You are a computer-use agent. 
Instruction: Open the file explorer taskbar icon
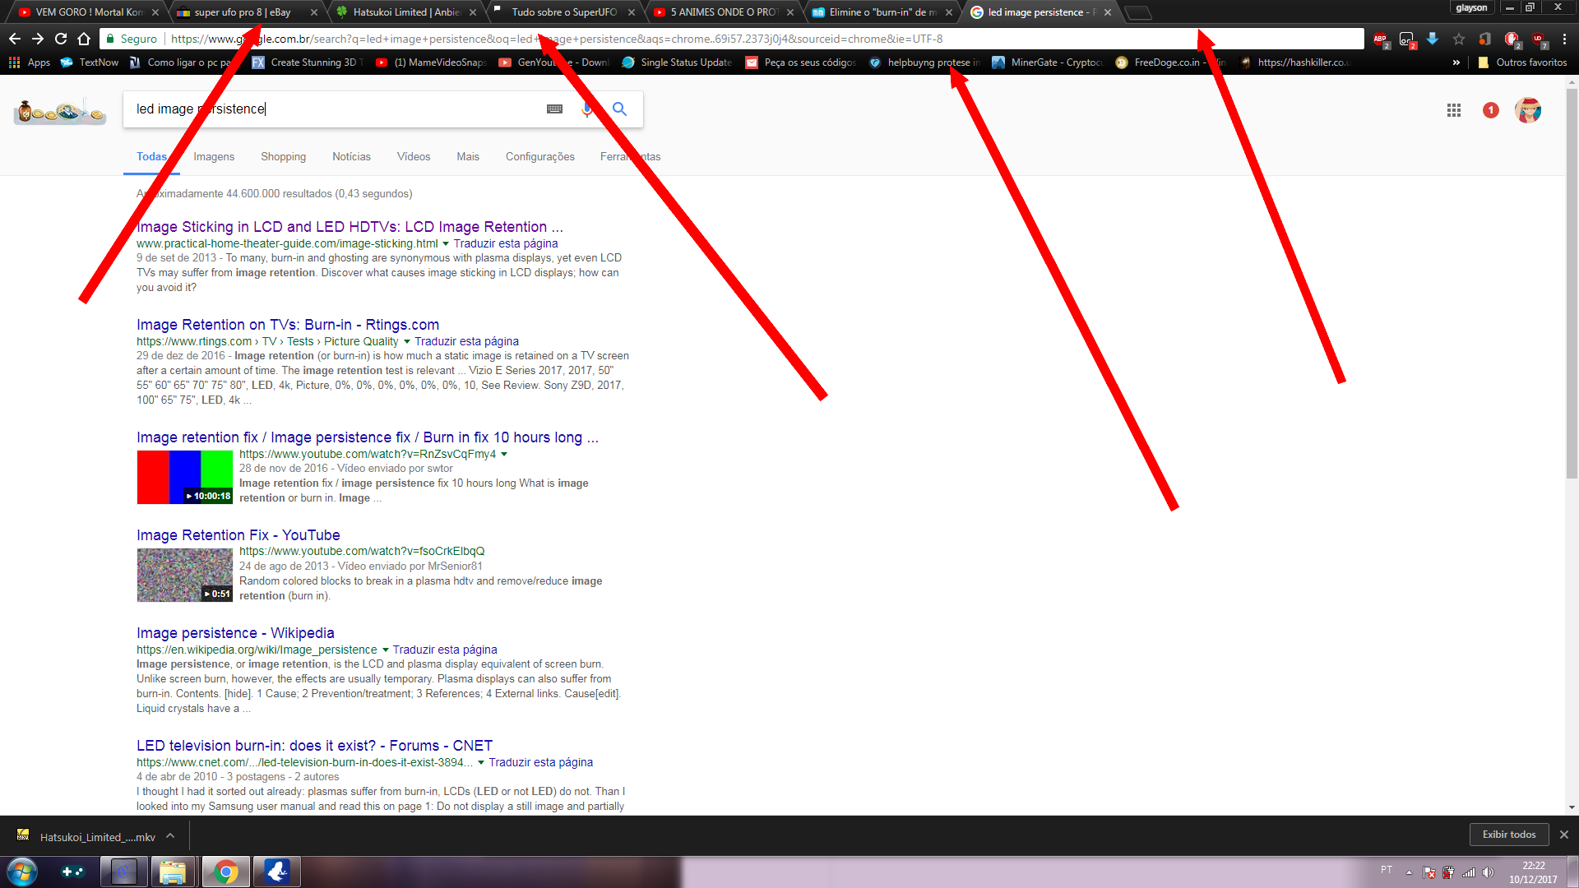[x=173, y=872]
